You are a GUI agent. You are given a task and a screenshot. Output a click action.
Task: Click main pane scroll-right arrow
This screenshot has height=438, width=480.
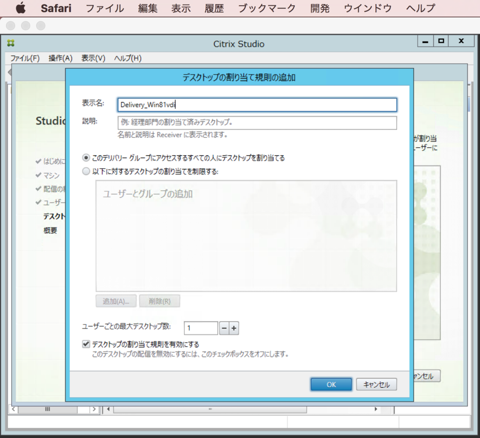tap(376, 409)
